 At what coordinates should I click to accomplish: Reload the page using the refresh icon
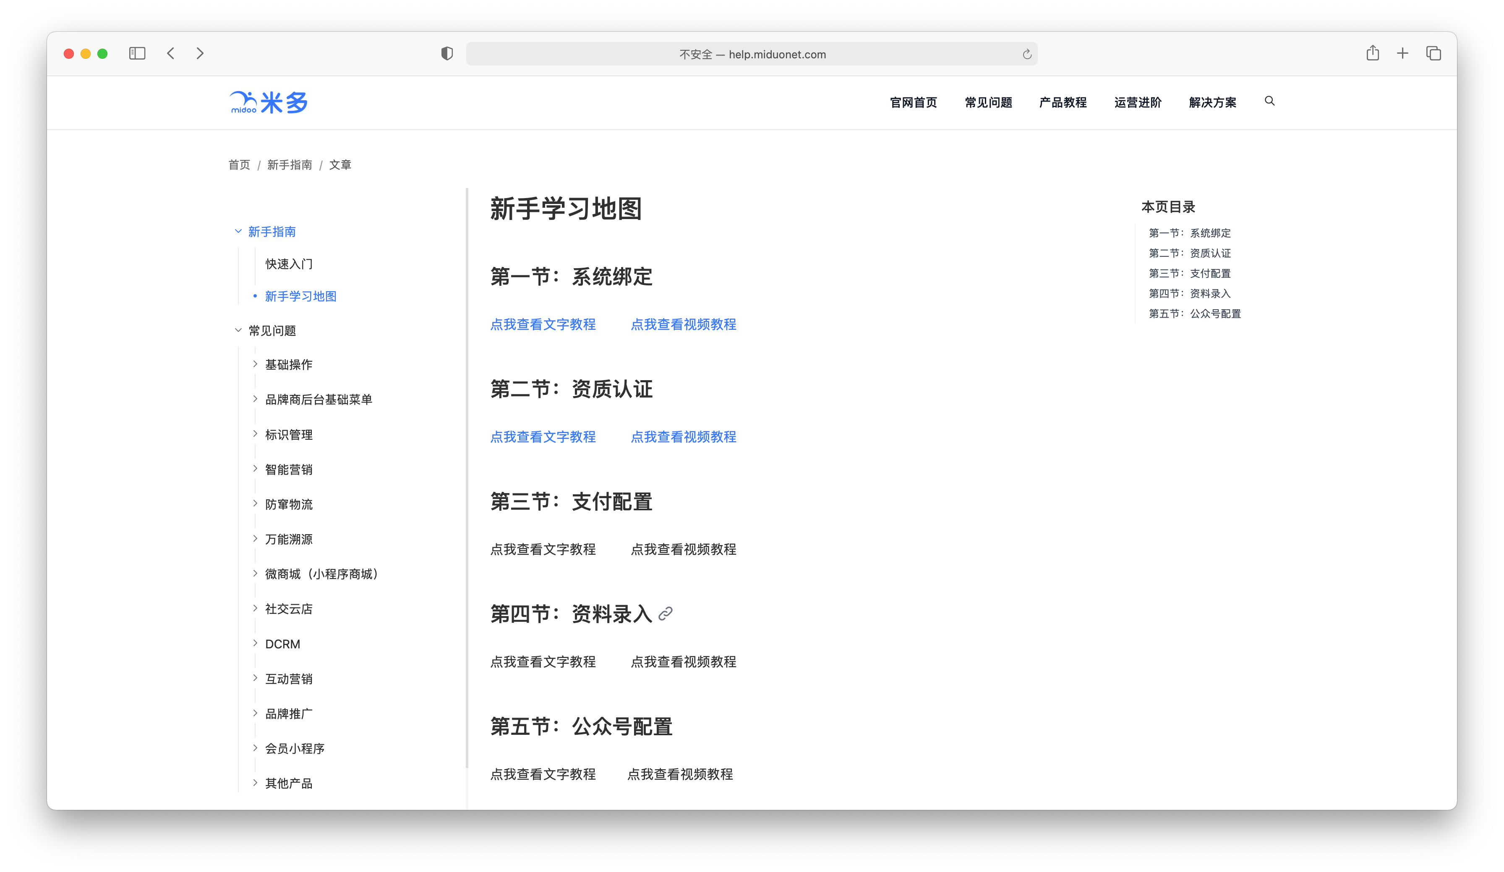click(1026, 54)
